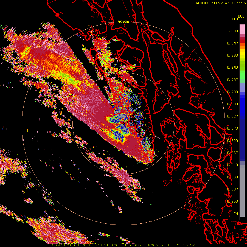Click the 0.307 legend value
The image size is (247, 247).
coord(232,189)
